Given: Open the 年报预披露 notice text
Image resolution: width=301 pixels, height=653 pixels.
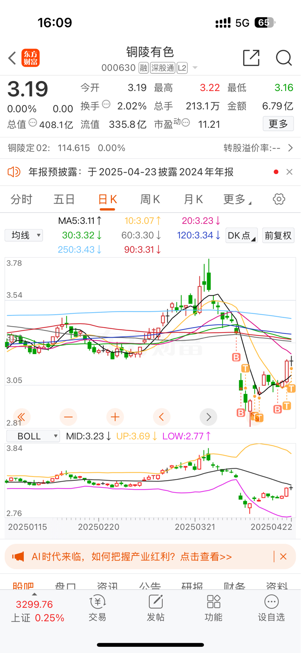Looking at the screenshot, I should coord(131,172).
